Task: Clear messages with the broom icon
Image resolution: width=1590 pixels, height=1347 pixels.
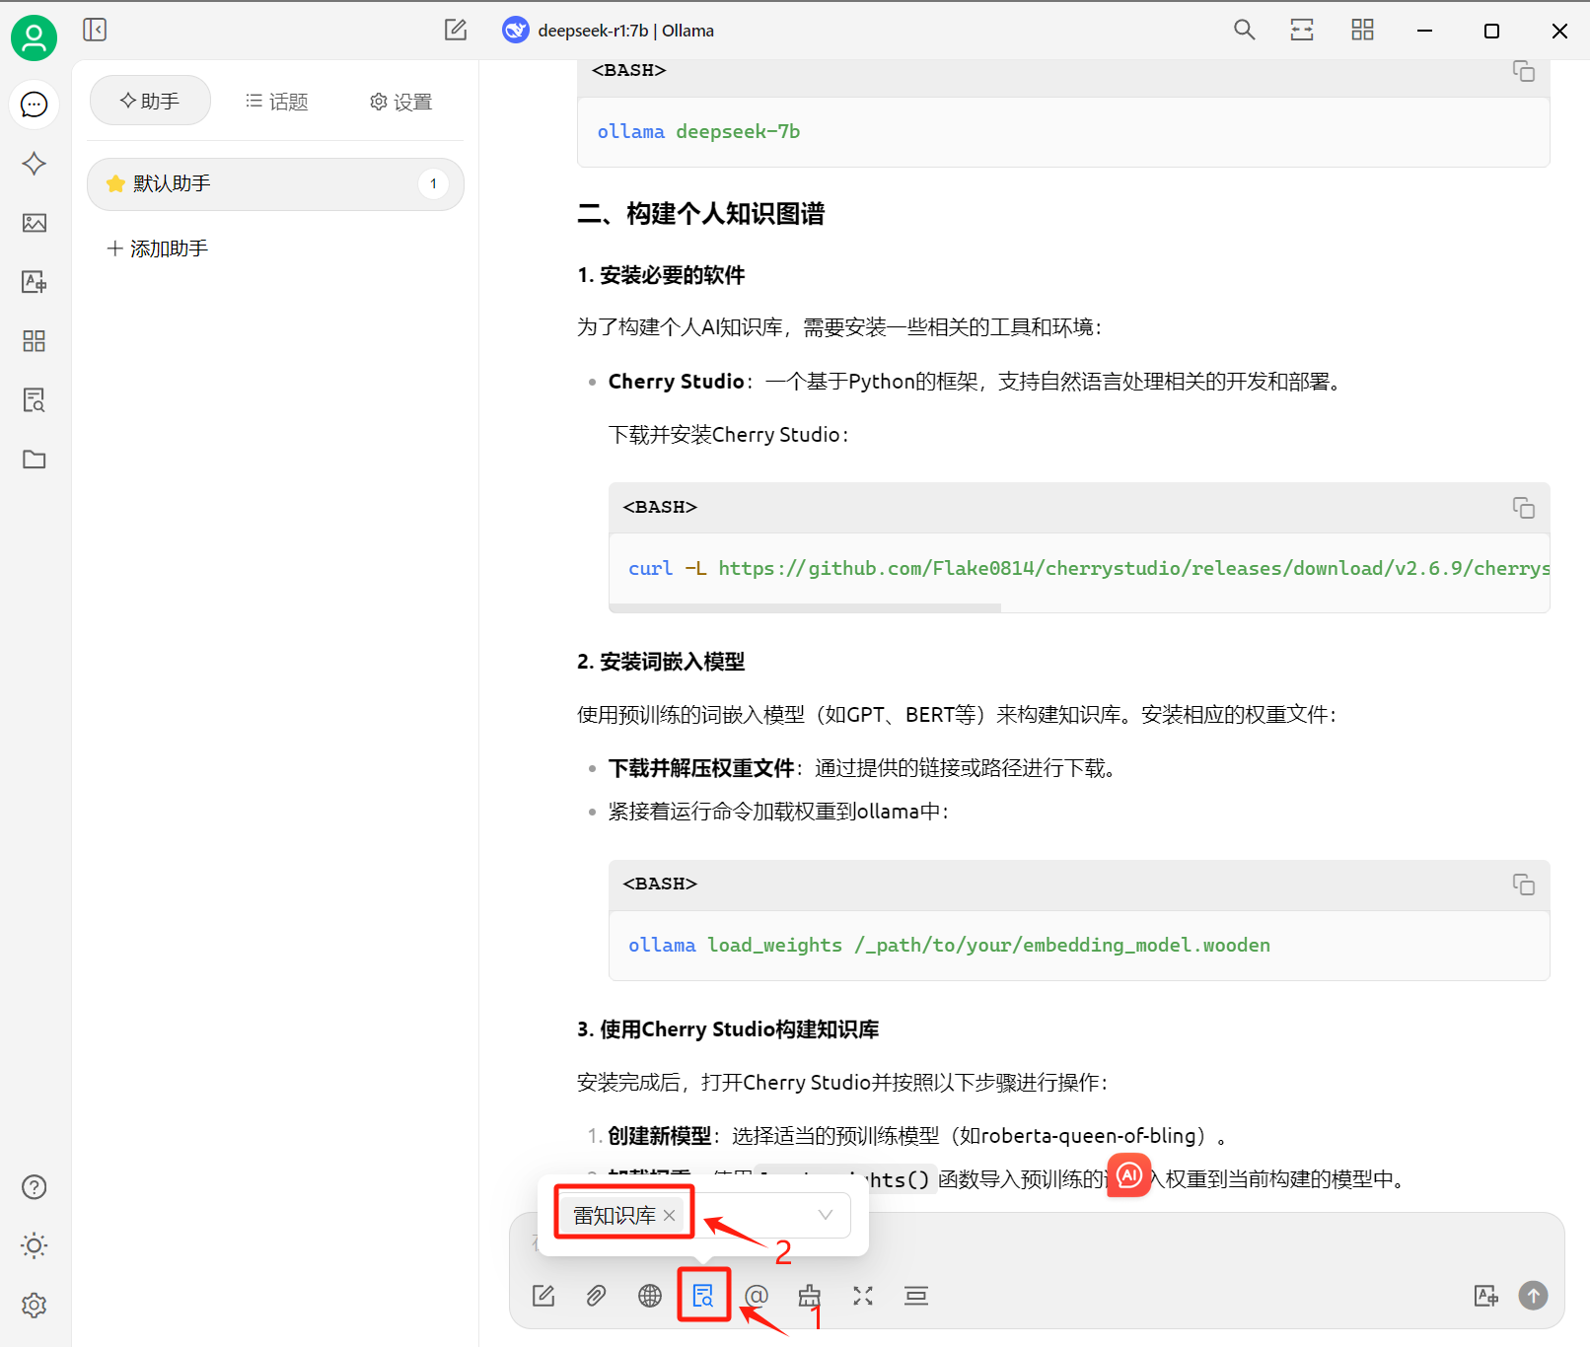Action: pyautogui.click(x=810, y=1296)
